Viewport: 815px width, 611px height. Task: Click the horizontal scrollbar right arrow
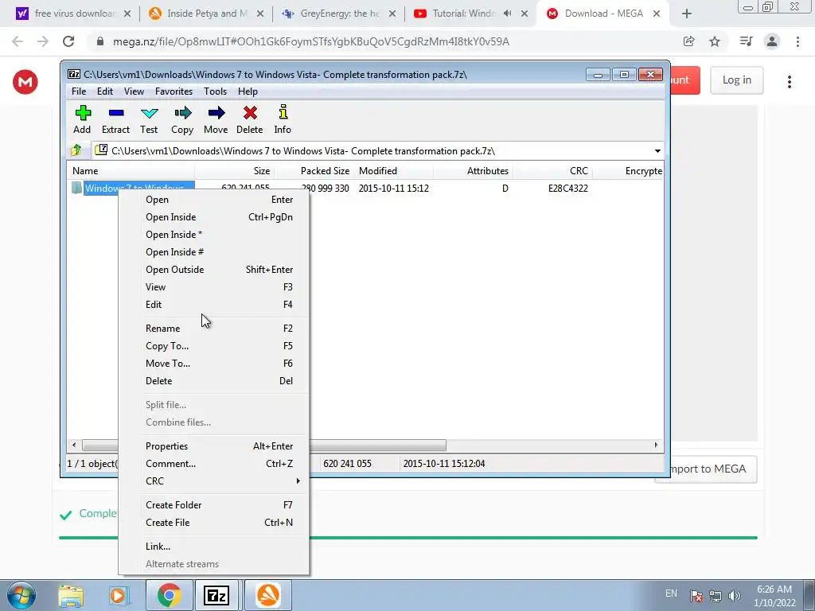point(656,446)
